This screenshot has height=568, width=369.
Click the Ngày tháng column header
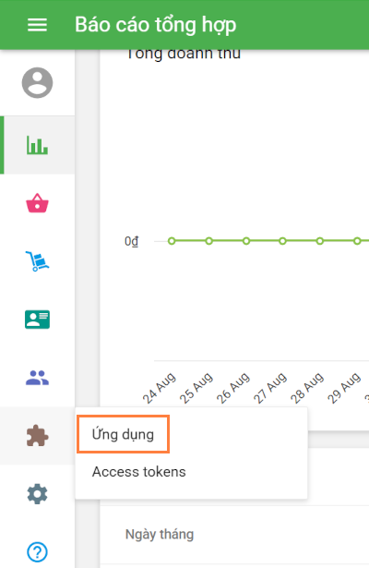click(x=160, y=535)
